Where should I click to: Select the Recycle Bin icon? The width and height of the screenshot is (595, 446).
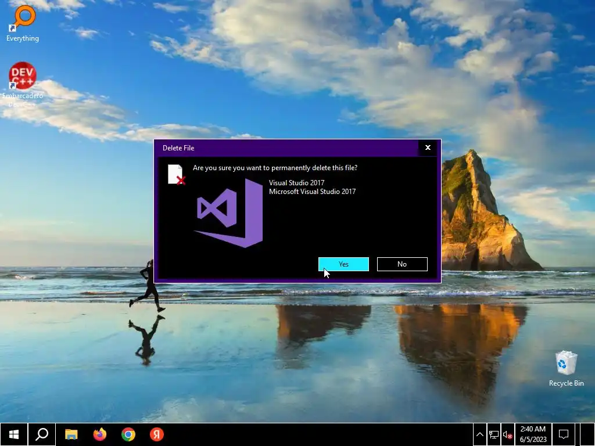click(566, 369)
